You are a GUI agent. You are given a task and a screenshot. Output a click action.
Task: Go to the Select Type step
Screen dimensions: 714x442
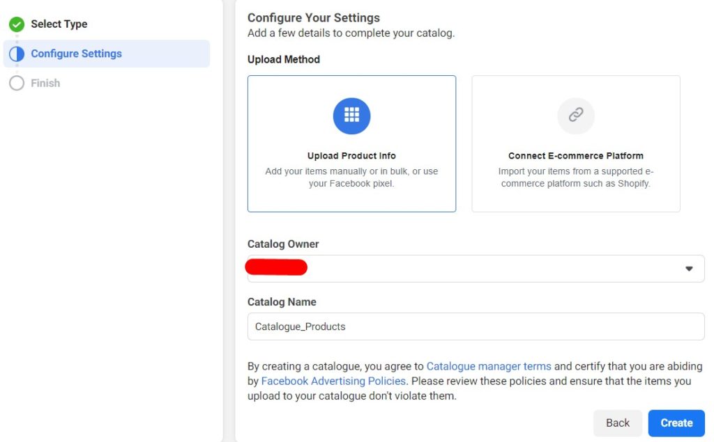59,24
